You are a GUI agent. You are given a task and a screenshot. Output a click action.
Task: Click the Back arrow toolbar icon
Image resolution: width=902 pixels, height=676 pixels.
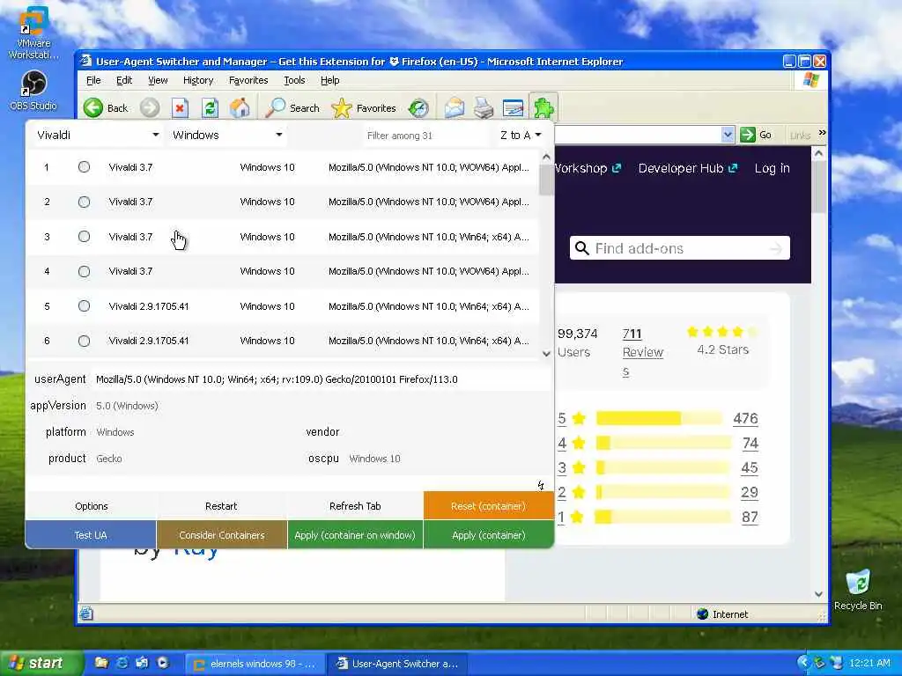tap(93, 107)
